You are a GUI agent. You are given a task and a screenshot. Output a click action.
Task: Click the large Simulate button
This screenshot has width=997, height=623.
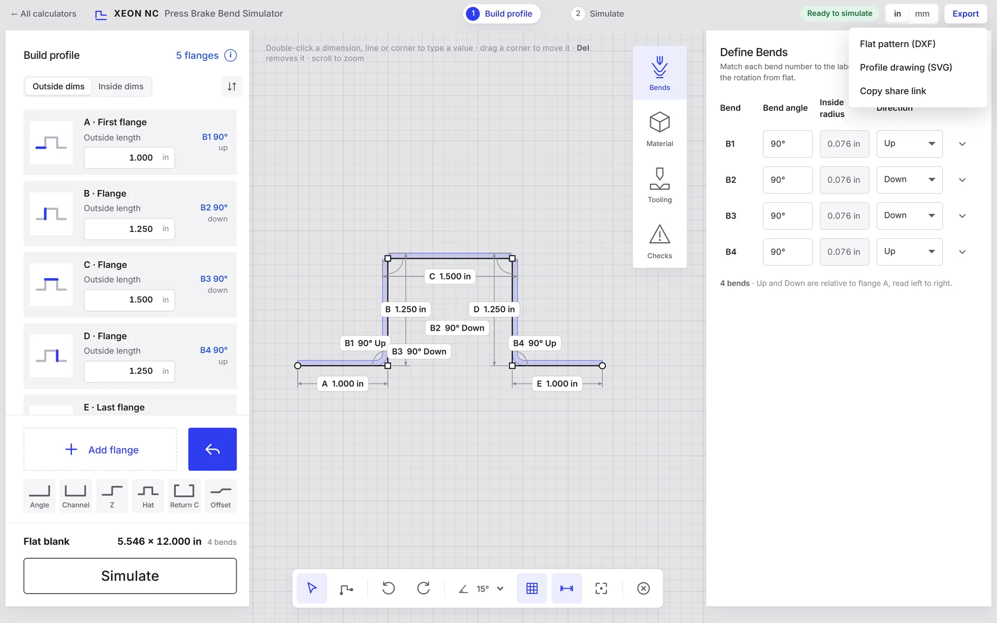point(130,576)
